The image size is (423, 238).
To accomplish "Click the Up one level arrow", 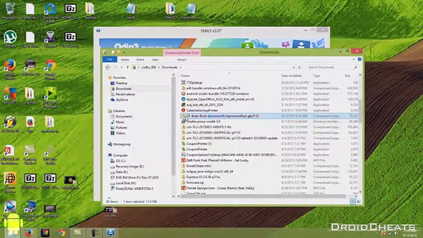I will point(128,67).
